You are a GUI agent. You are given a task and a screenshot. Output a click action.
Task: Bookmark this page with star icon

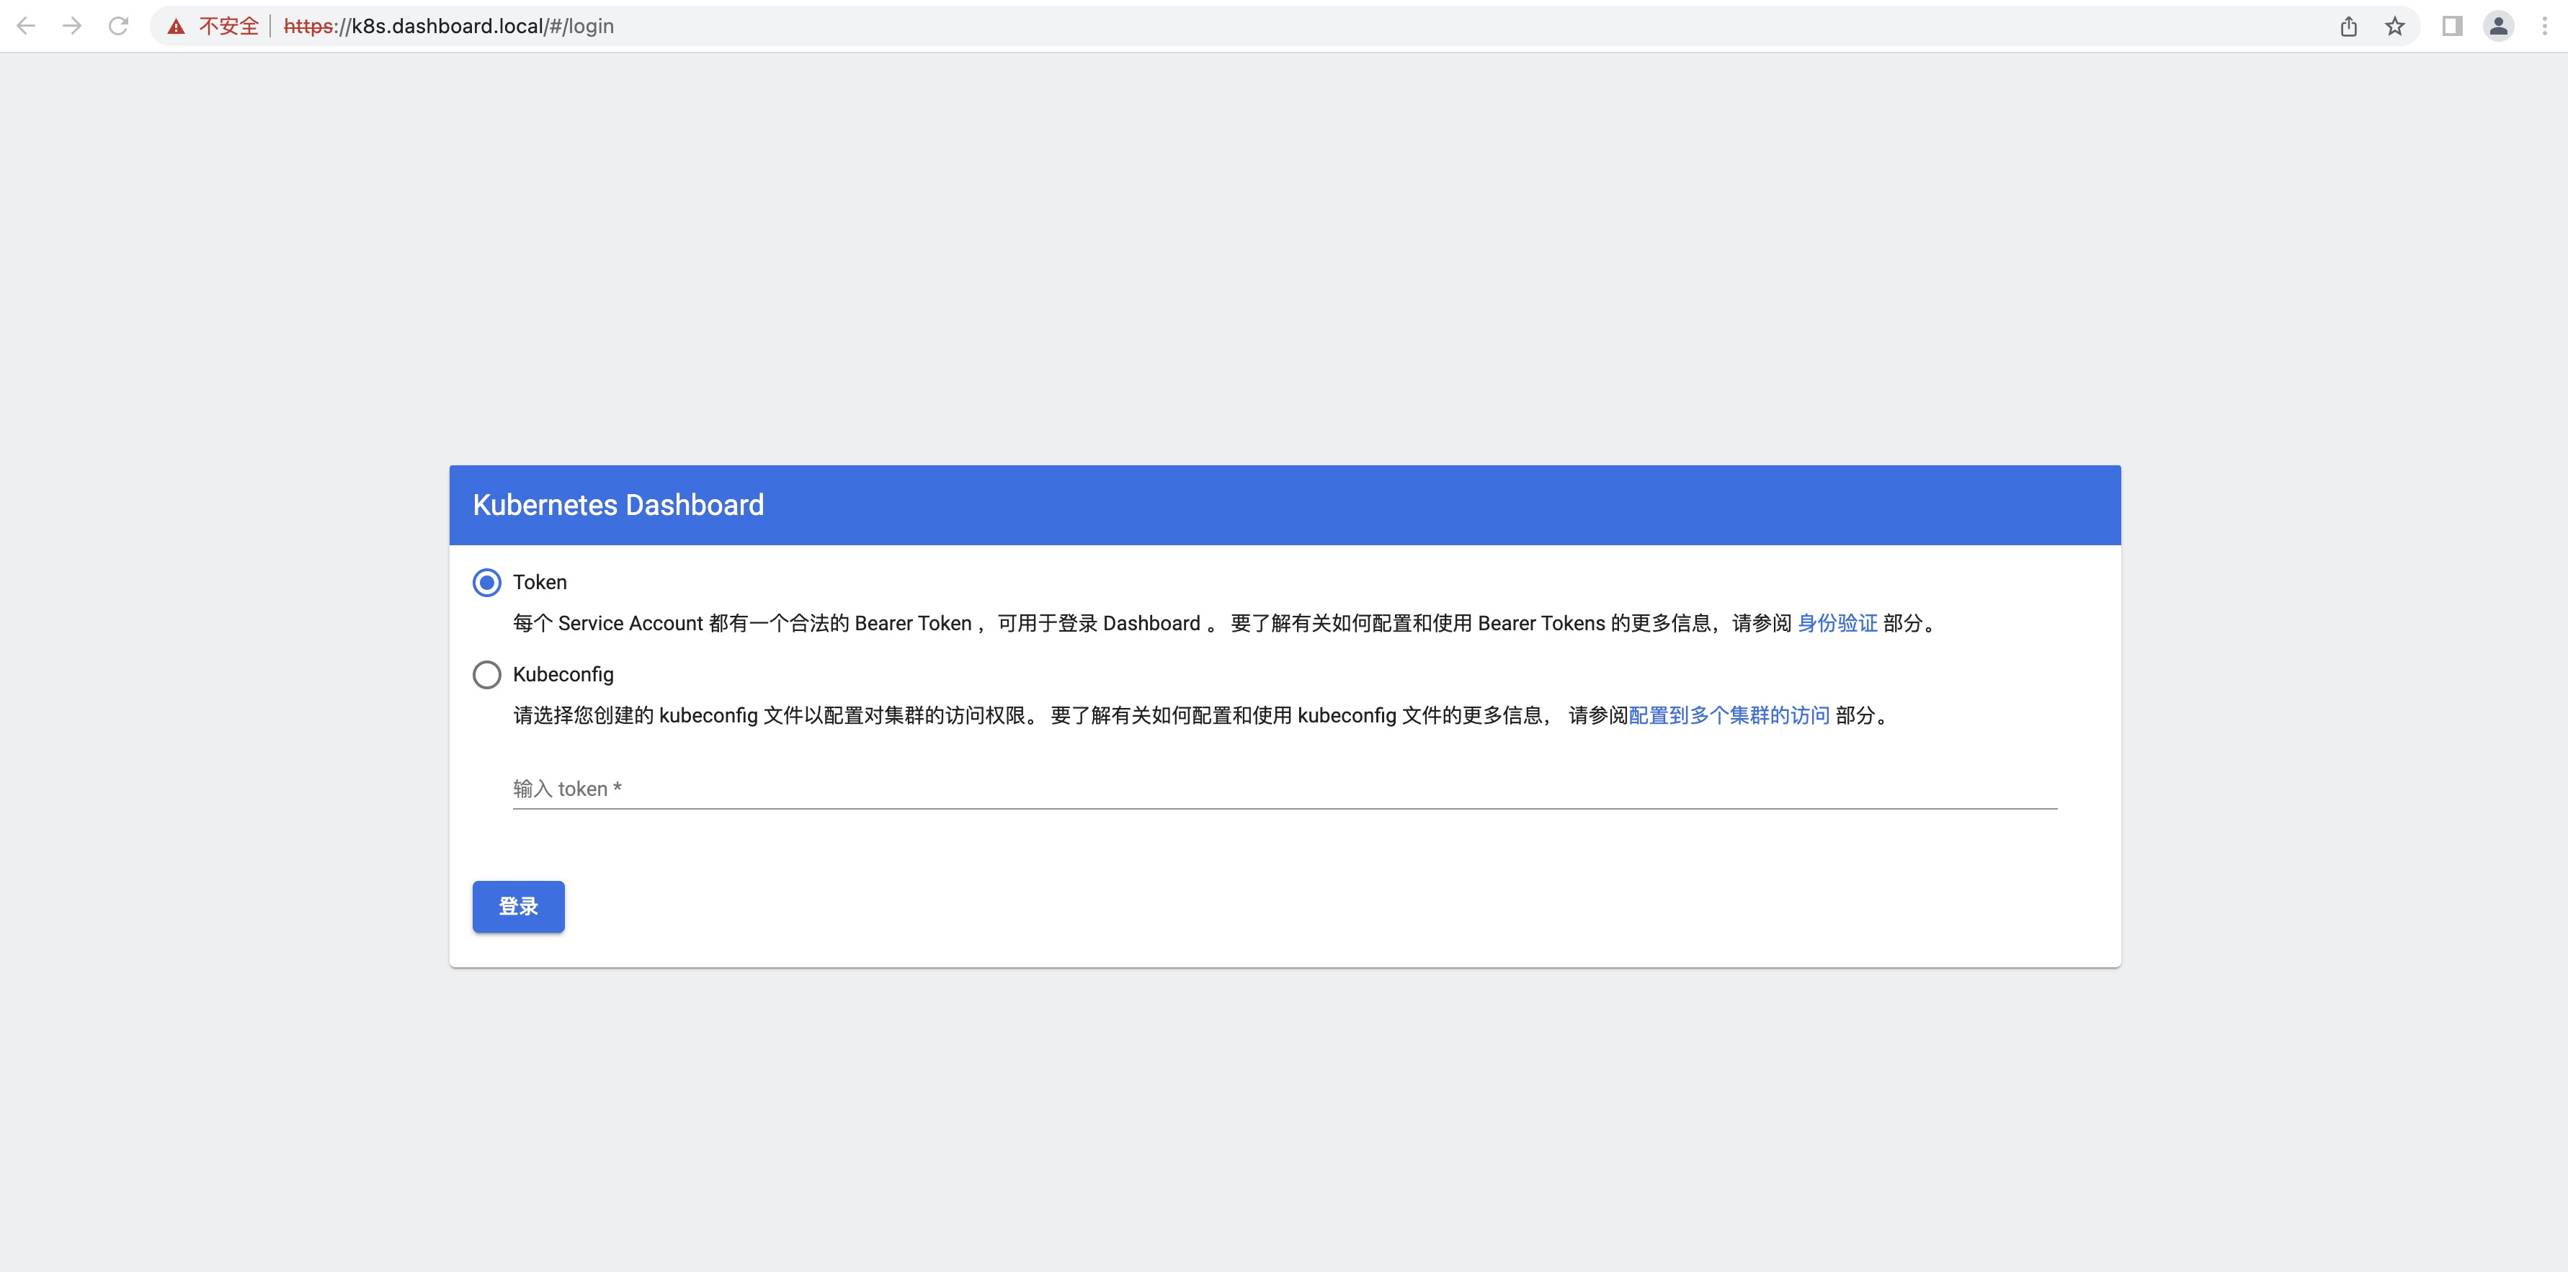point(2394,26)
